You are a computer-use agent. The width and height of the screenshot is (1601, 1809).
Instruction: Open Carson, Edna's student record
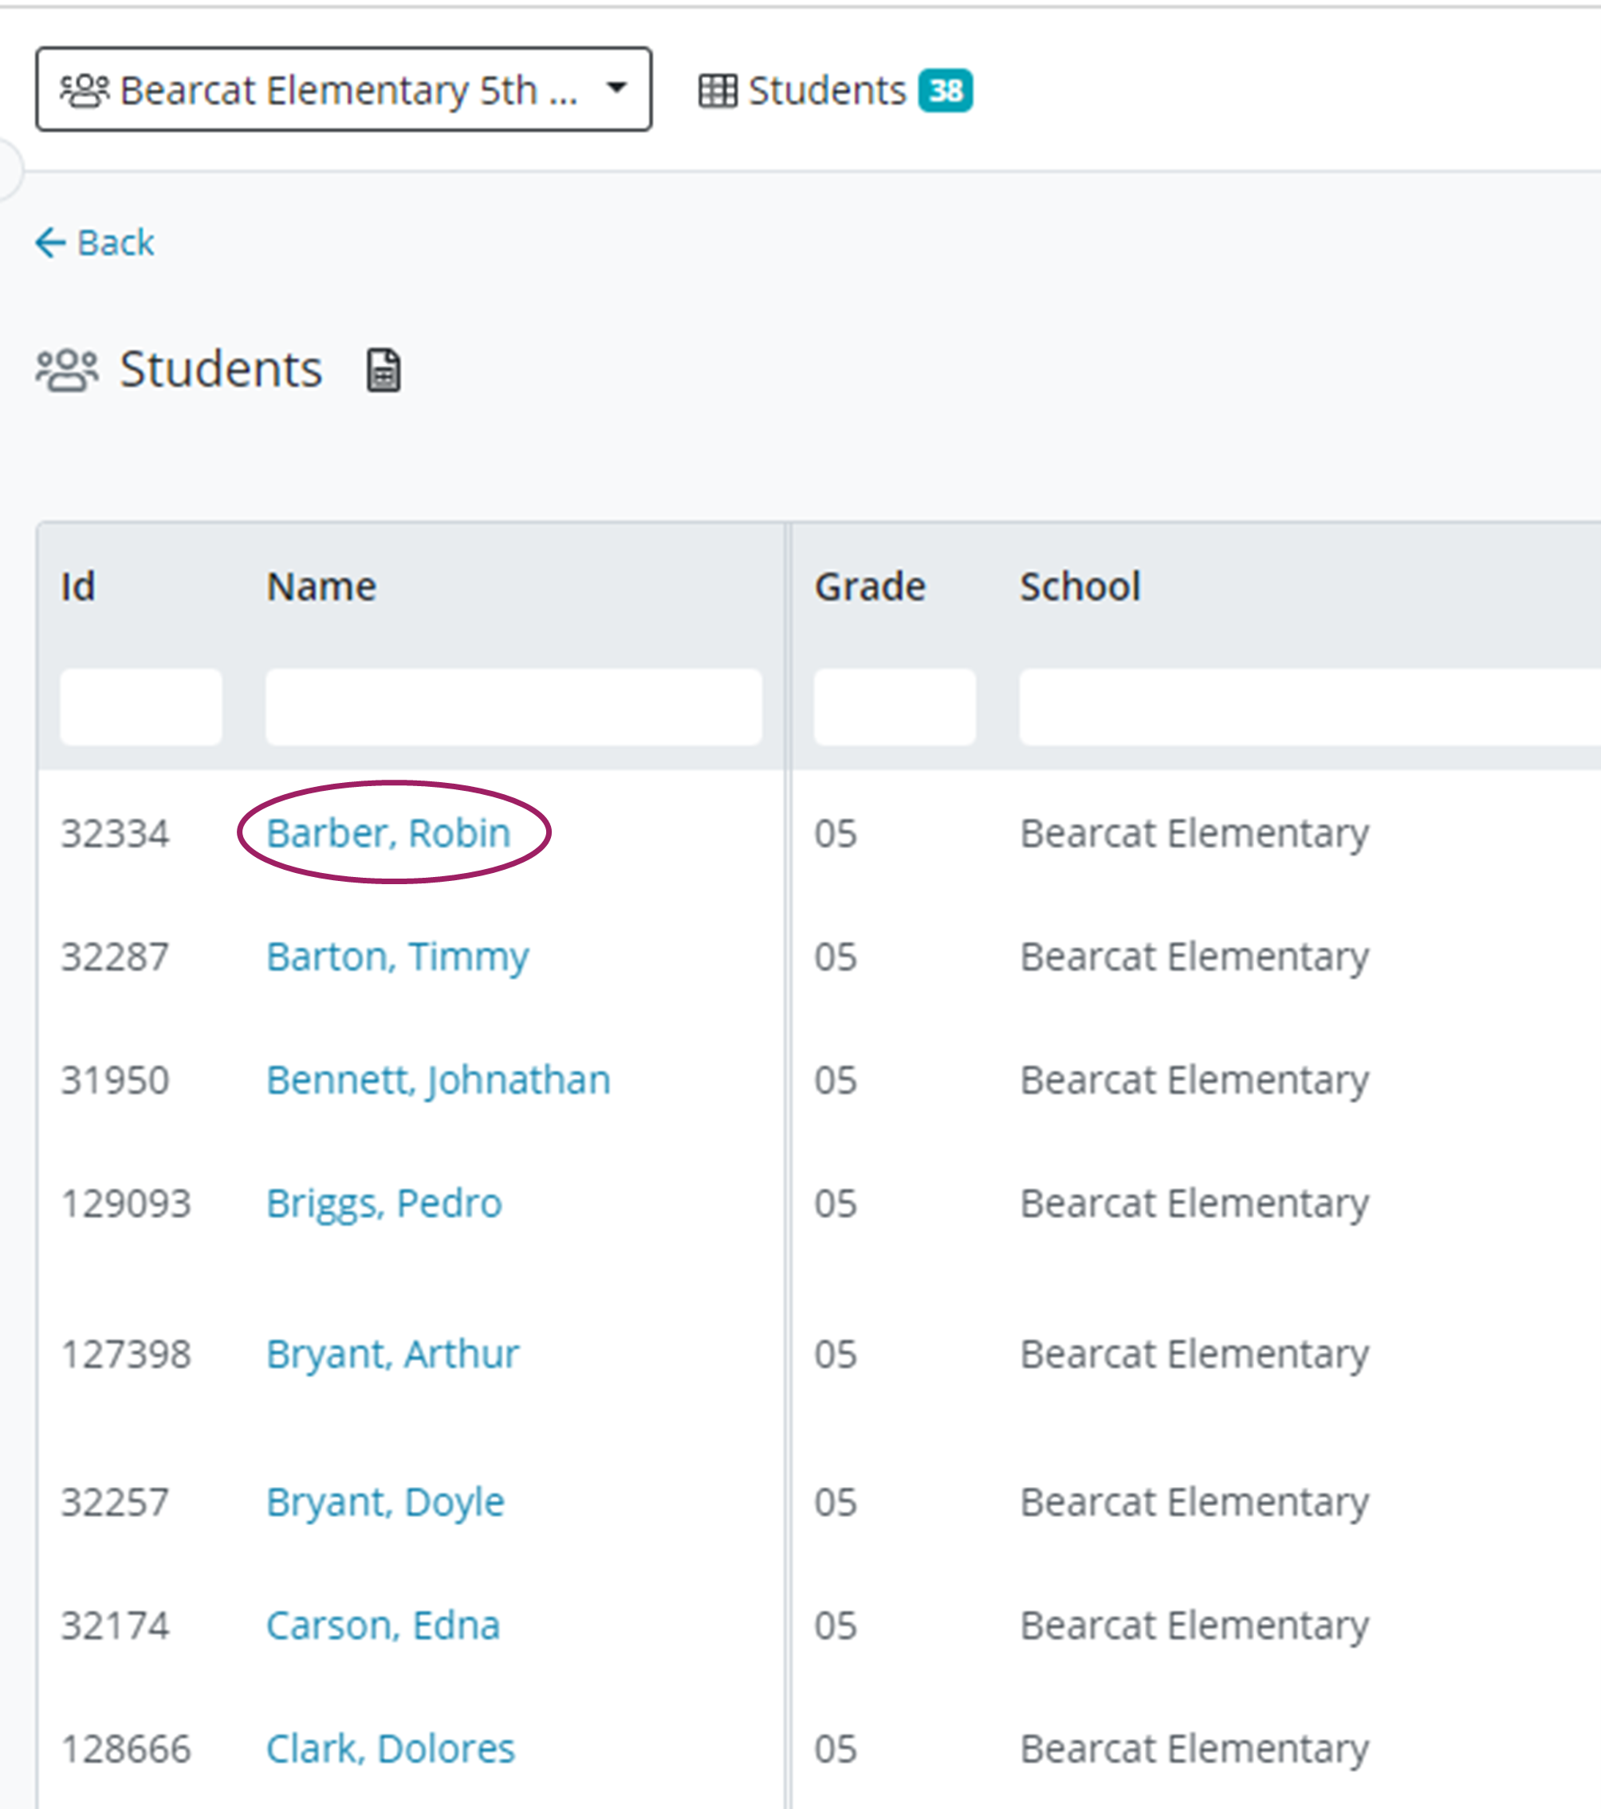[x=384, y=1624]
